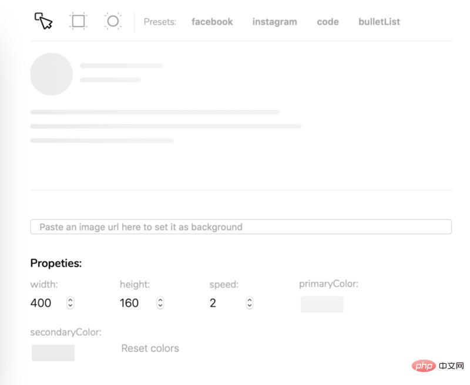Open the primaryColor swatch
The height and width of the screenshot is (385, 470).
point(322,304)
